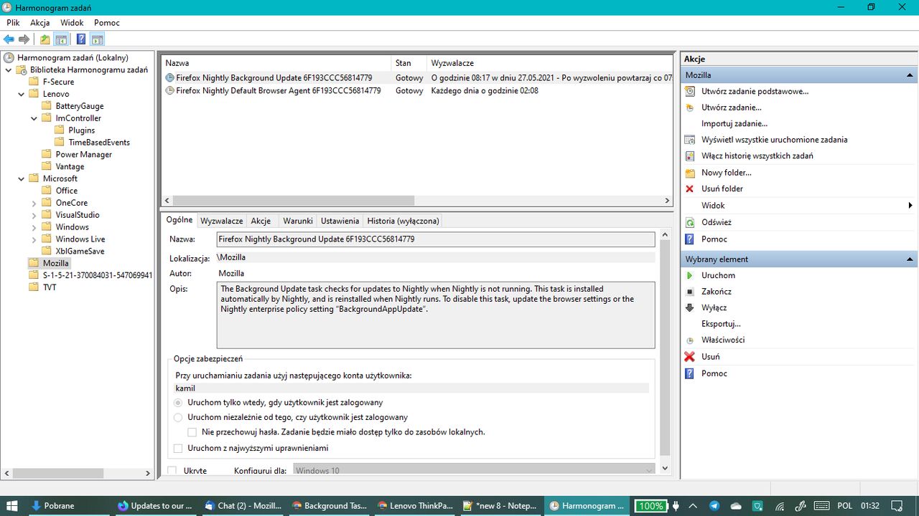Select 'Uruchom tylko wtedy, gdy użytkownik jest zalogowany' radio
Screen dimensions: 919x516
[179, 403]
